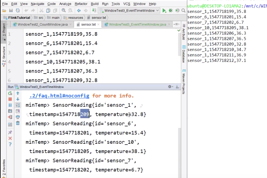Viewport: 267px width, 178px height.
Task: Open the Run panel settings gear
Action: pyautogui.click(x=171, y=87)
